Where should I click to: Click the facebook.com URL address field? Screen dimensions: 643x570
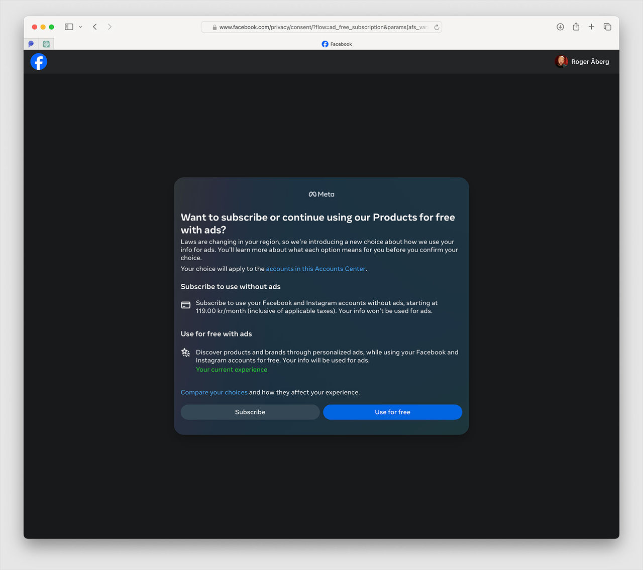pyautogui.click(x=323, y=27)
